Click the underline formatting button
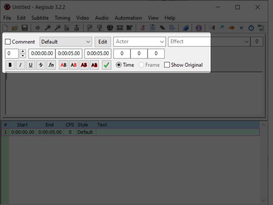The height and width of the screenshot is (205, 273). tap(30, 65)
